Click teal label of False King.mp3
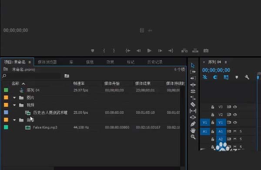The height and width of the screenshot is (170, 261). [6, 127]
